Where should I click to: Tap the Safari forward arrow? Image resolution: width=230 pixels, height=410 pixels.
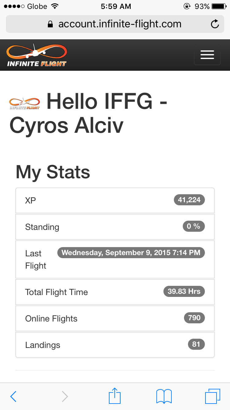tap(65, 396)
